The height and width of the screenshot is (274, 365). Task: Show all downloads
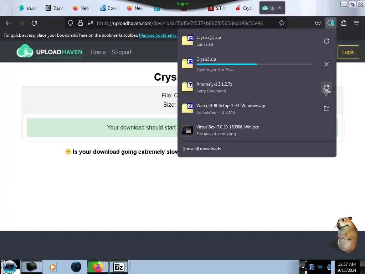202,149
